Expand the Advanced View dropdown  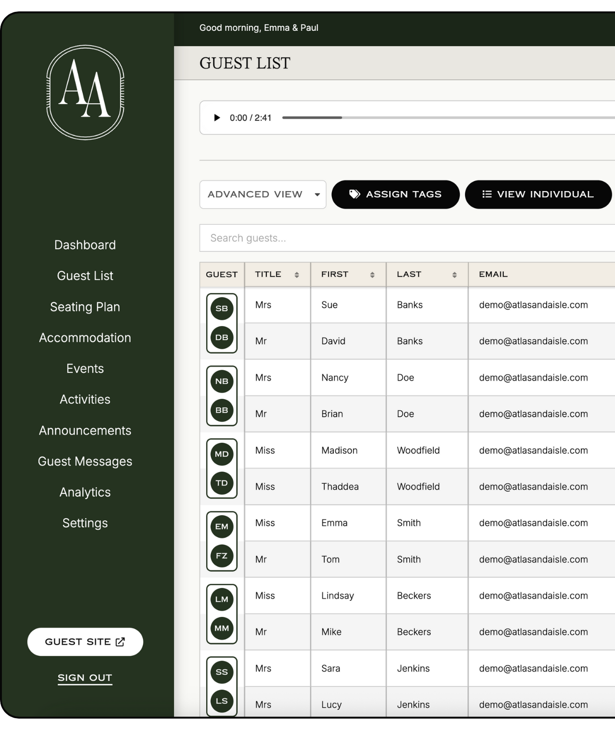pos(263,194)
